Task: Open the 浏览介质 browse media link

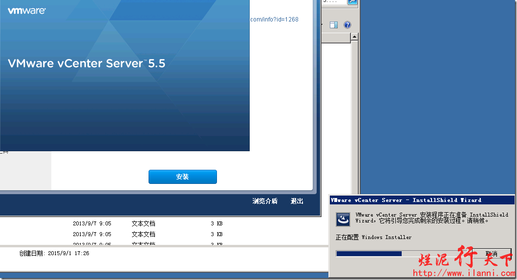Action: pos(265,201)
